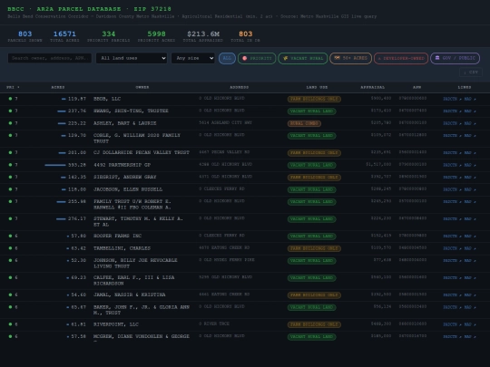
Task: Click owner HOOPER FARMS INC
Action: (117, 236)
